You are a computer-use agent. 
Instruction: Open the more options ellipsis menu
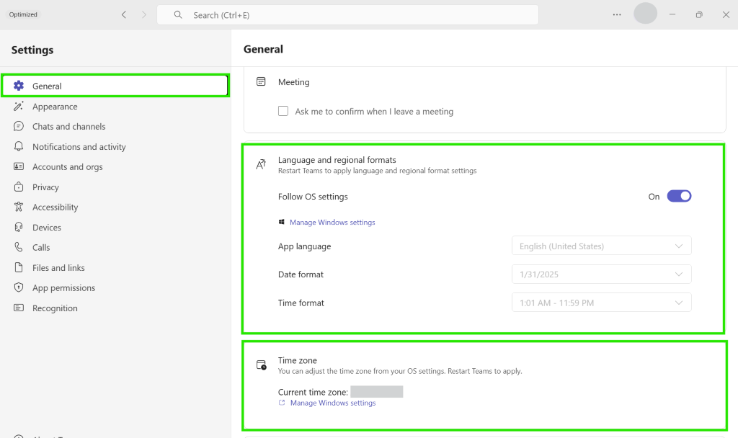[617, 14]
